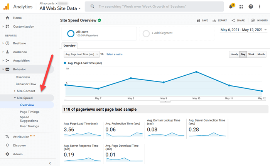Select the Day granularity button
The width and height of the screenshot is (270, 166).
point(243,54)
